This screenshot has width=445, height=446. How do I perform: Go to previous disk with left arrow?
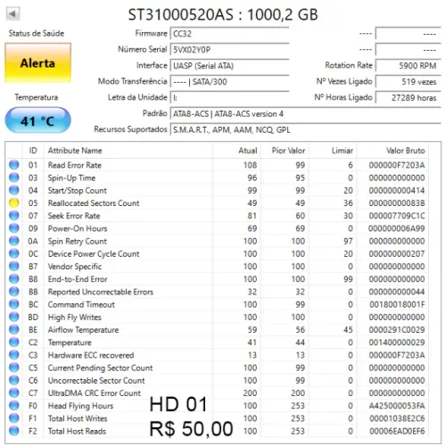[12, 13]
